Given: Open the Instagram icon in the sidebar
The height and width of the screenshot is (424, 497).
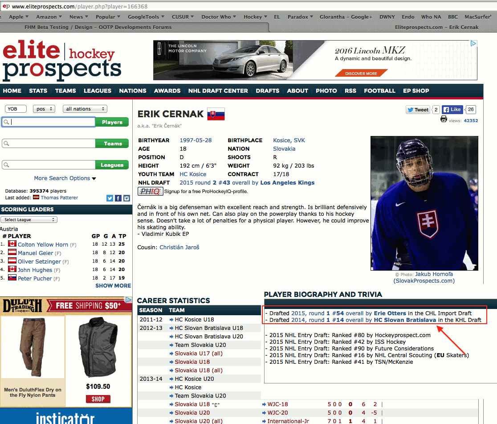Looking at the screenshot, I should pos(127,198).
